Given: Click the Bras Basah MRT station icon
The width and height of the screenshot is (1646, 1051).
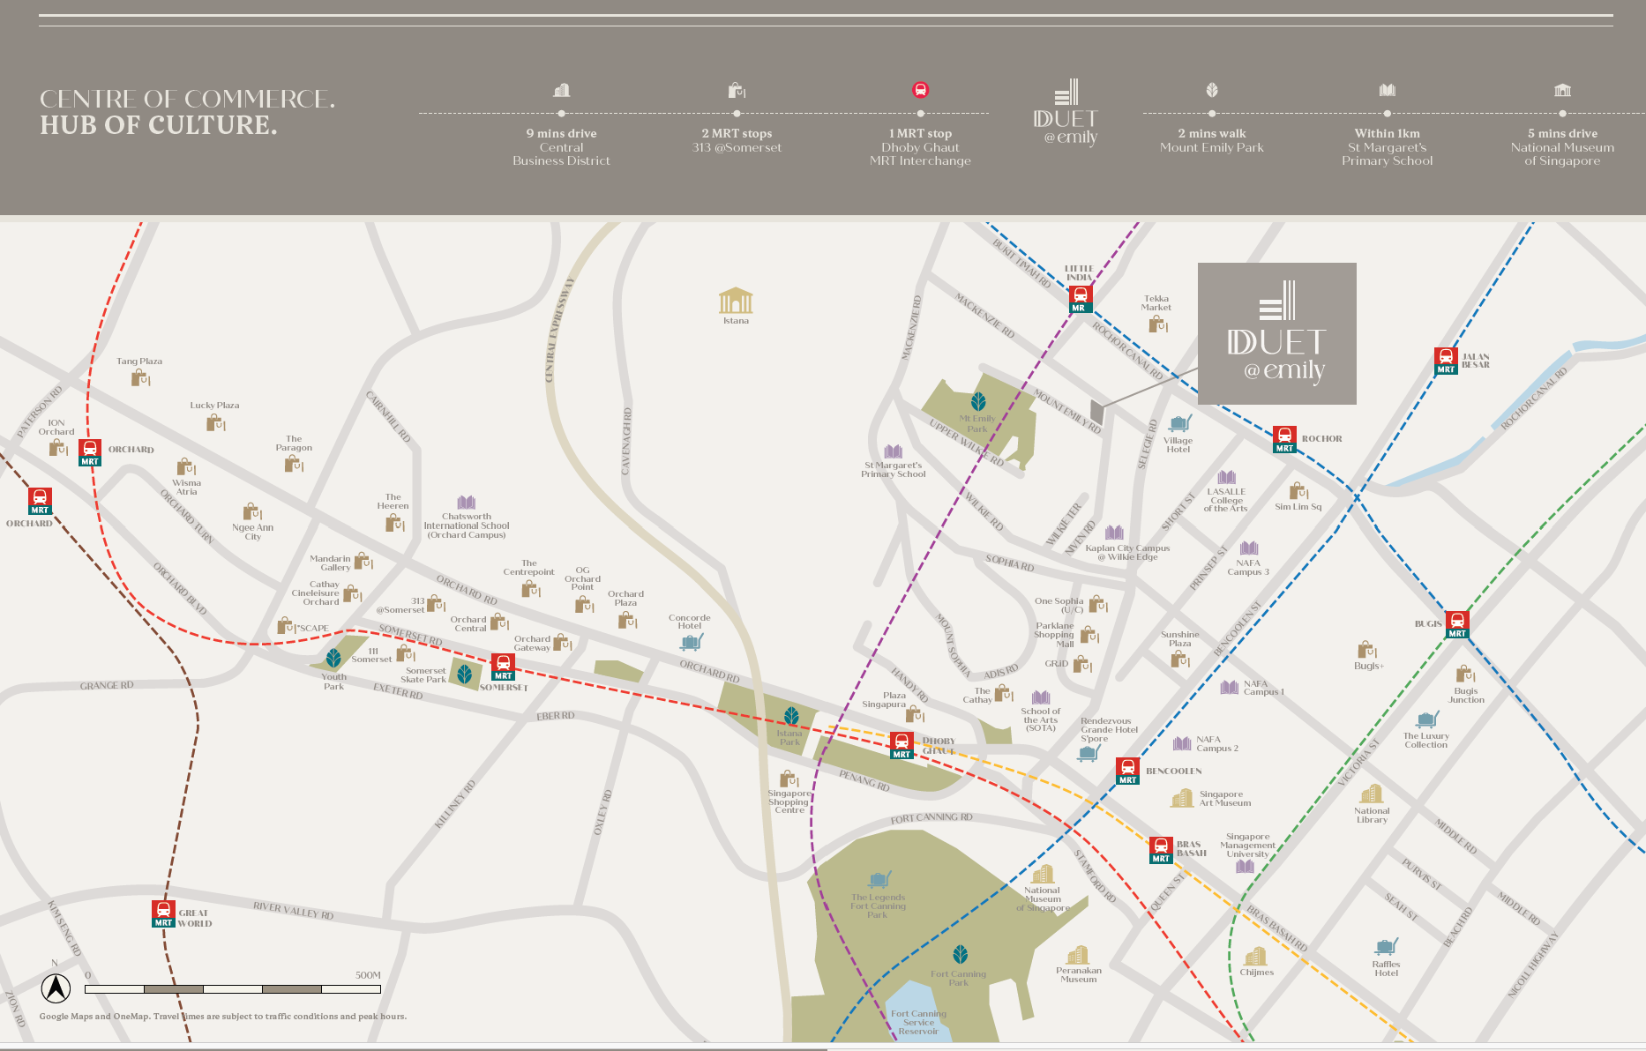Looking at the screenshot, I should 1162,850.
